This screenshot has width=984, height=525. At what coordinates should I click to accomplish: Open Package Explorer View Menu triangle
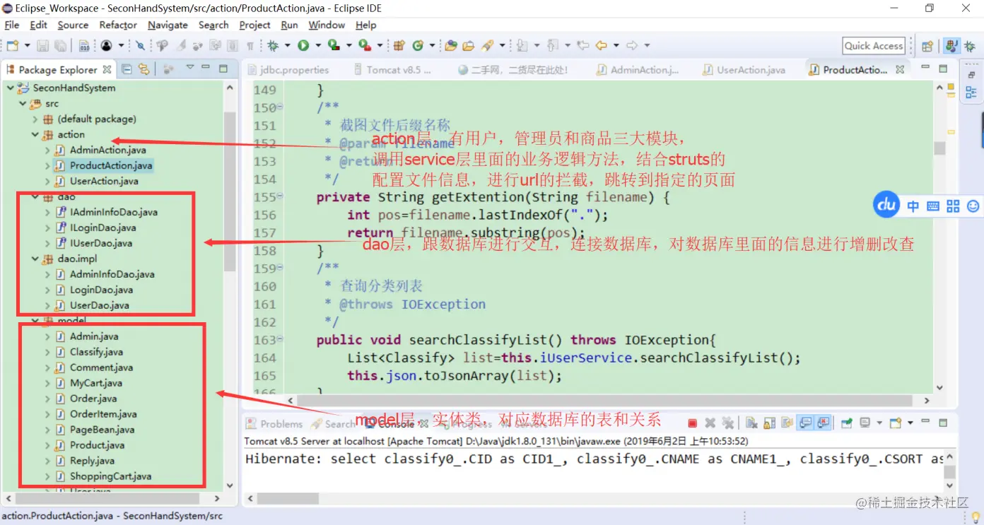point(189,69)
